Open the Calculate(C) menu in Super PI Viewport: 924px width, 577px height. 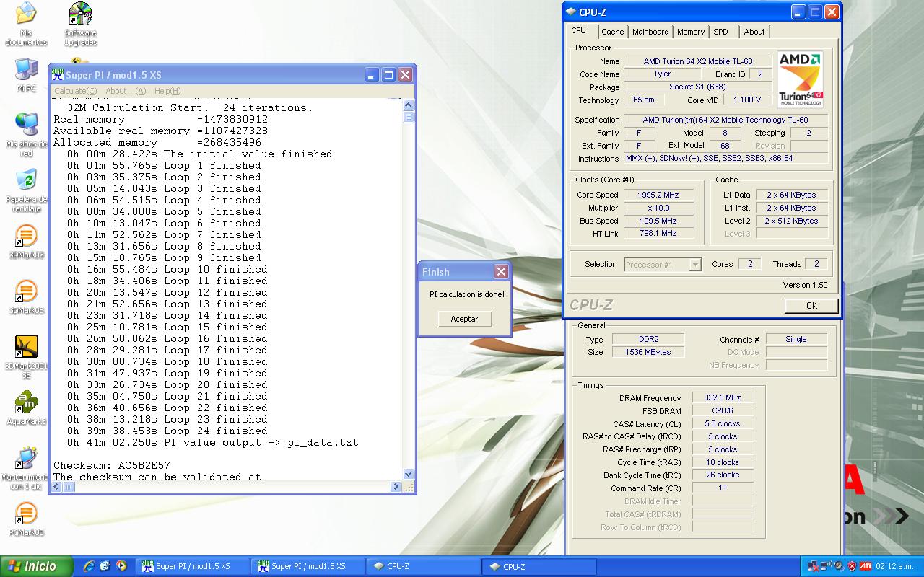[76, 91]
